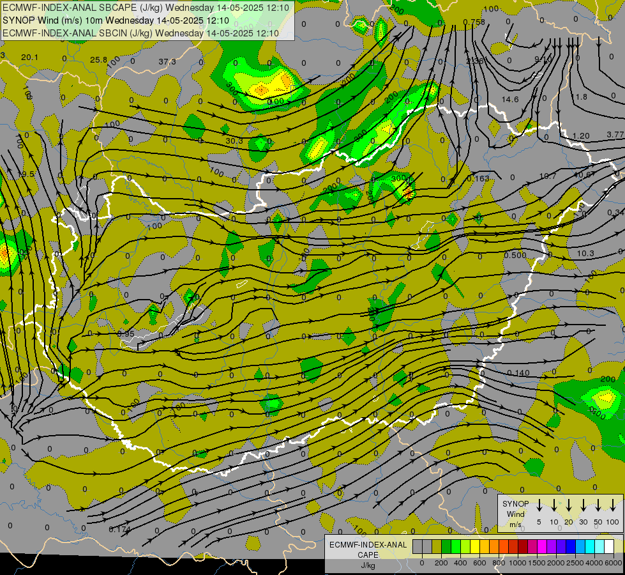The width and height of the screenshot is (625, 575).
Task: Click the SYNOP Wind 10m title line
Action: [x=116, y=20]
